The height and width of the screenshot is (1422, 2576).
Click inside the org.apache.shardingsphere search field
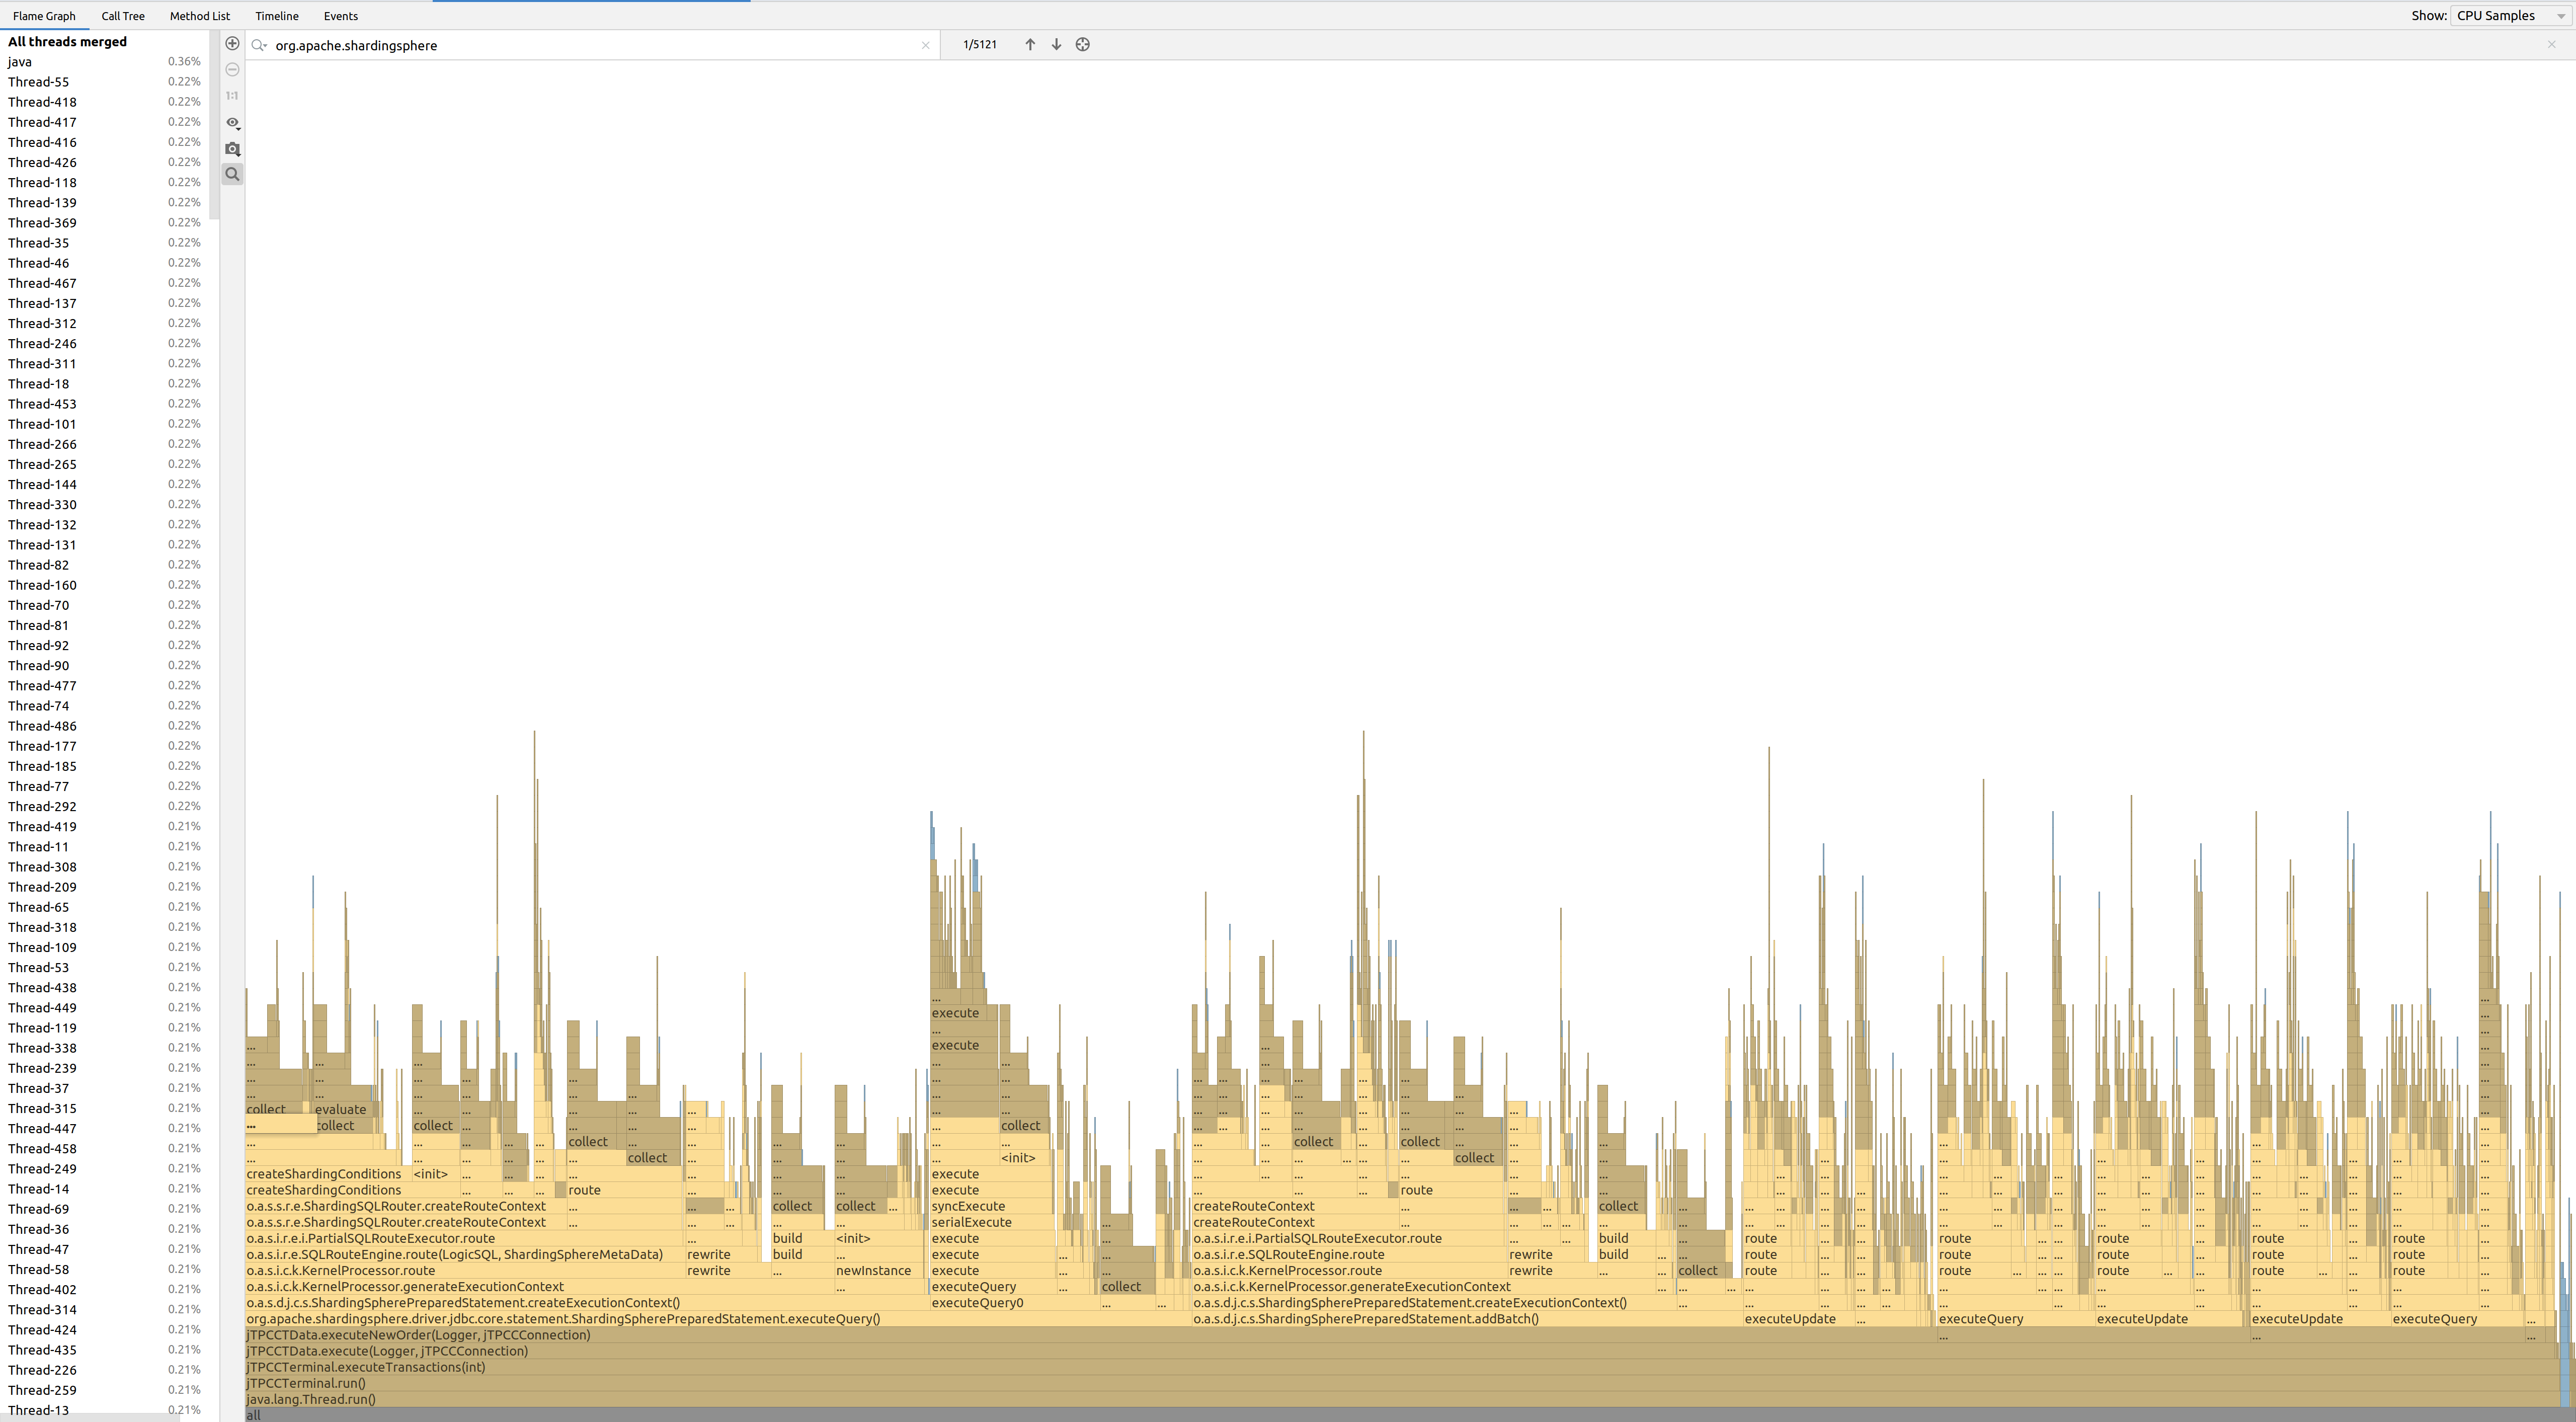tap(590, 46)
